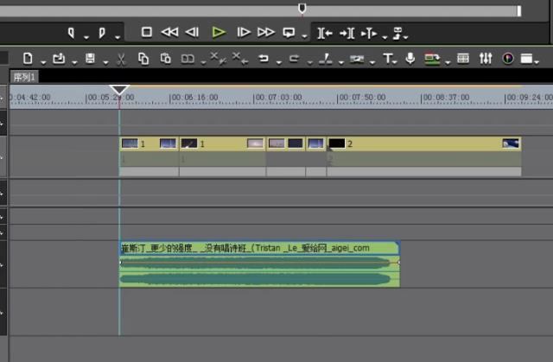
Task: Toggle loop playback button
Action: 289,33
